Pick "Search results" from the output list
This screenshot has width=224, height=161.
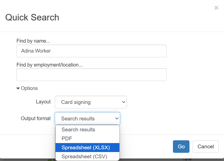pyautogui.click(x=78, y=130)
